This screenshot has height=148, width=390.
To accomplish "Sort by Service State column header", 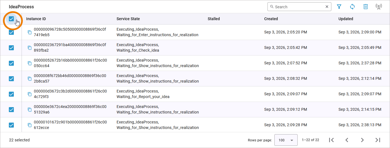I will point(128,19).
